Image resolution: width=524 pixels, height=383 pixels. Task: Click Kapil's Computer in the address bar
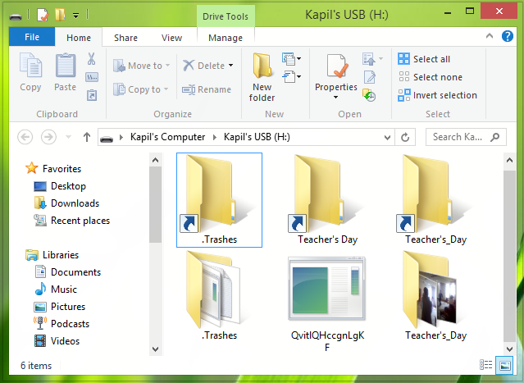(x=167, y=137)
